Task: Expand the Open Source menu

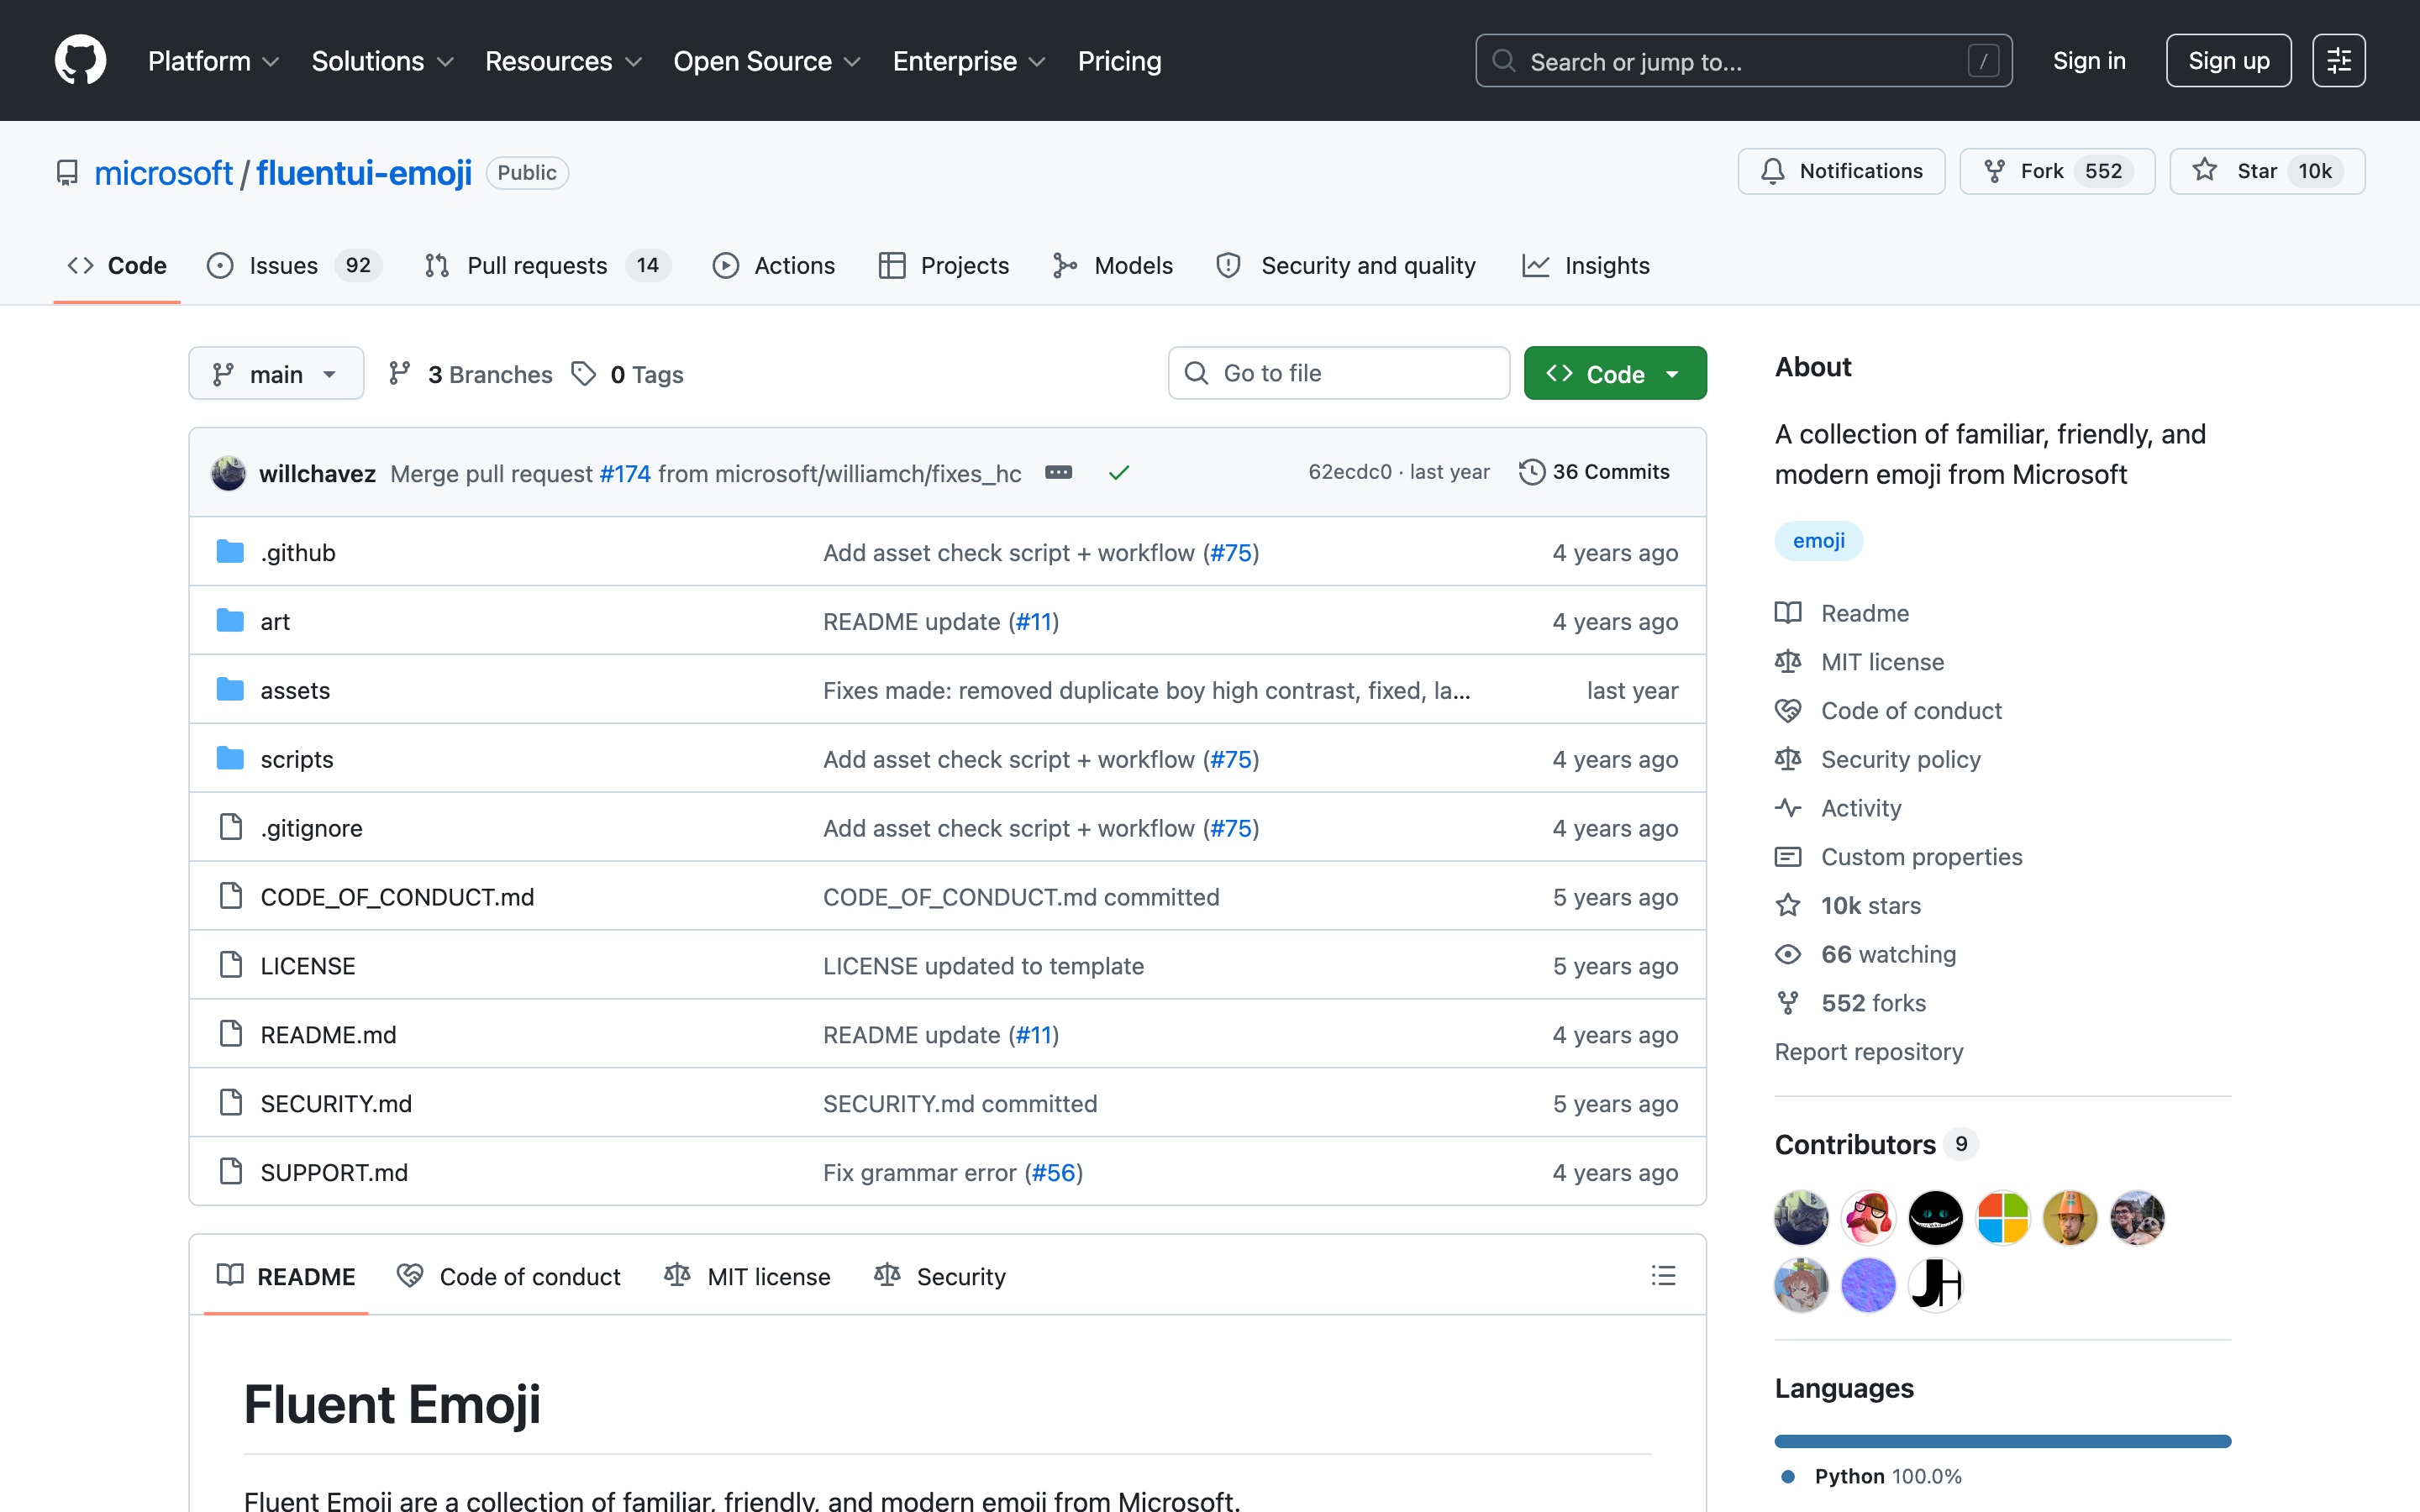Action: [766, 61]
